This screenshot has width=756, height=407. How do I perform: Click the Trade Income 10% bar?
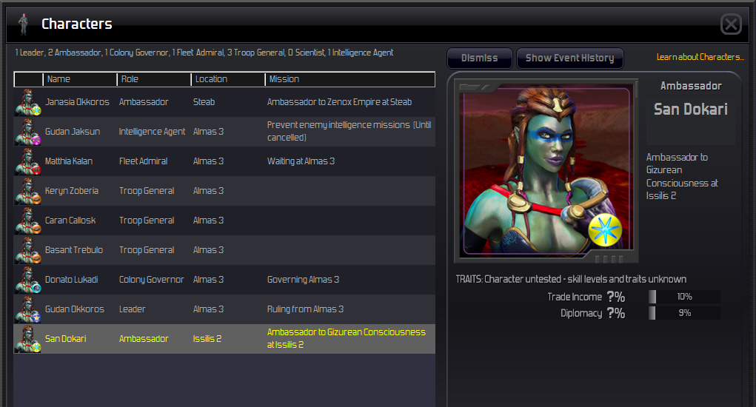[x=684, y=297]
